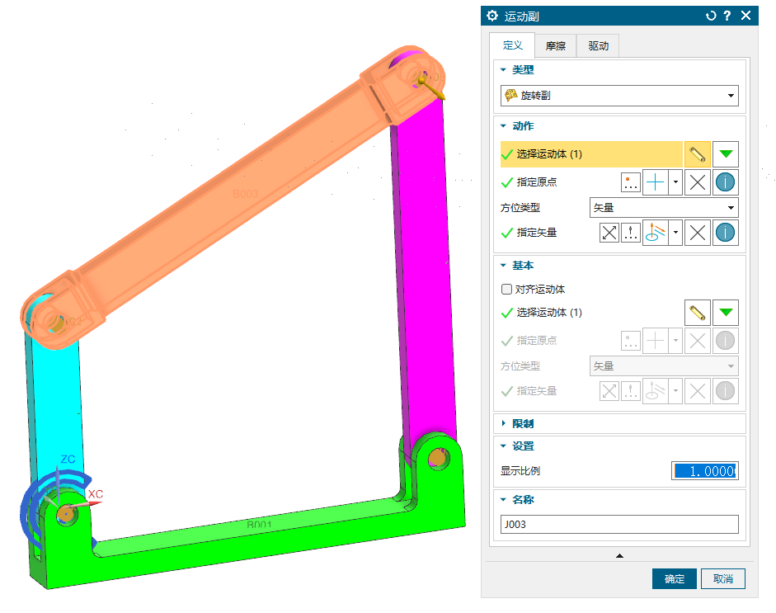The width and height of the screenshot is (776, 613).
Task: Enable the 对齐运动体 checkbox
Action: tap(507, 290)
